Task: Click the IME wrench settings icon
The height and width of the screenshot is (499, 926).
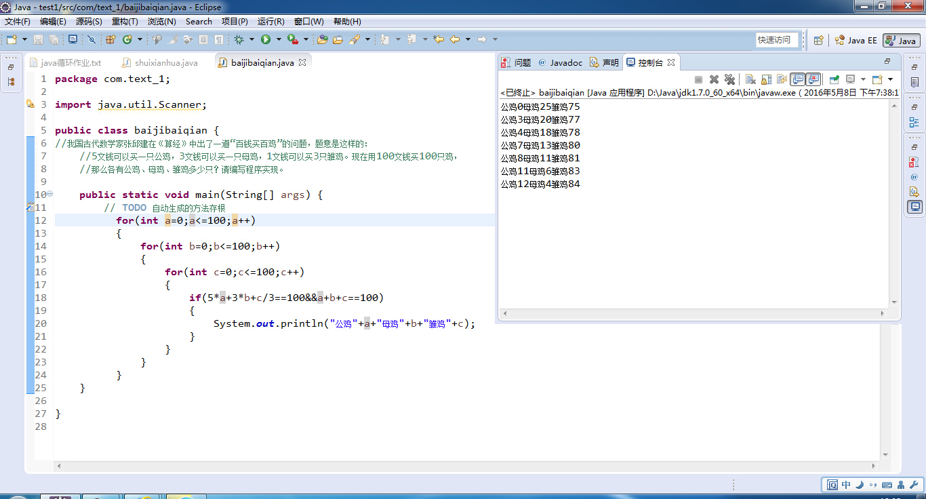Action: 914,485
